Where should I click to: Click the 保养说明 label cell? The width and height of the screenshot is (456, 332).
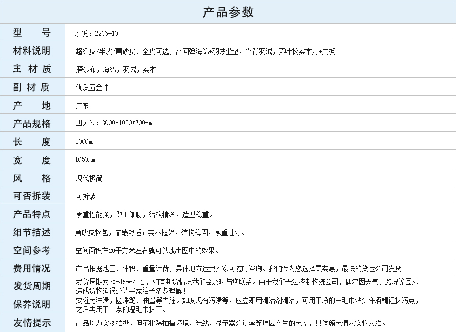32,304
